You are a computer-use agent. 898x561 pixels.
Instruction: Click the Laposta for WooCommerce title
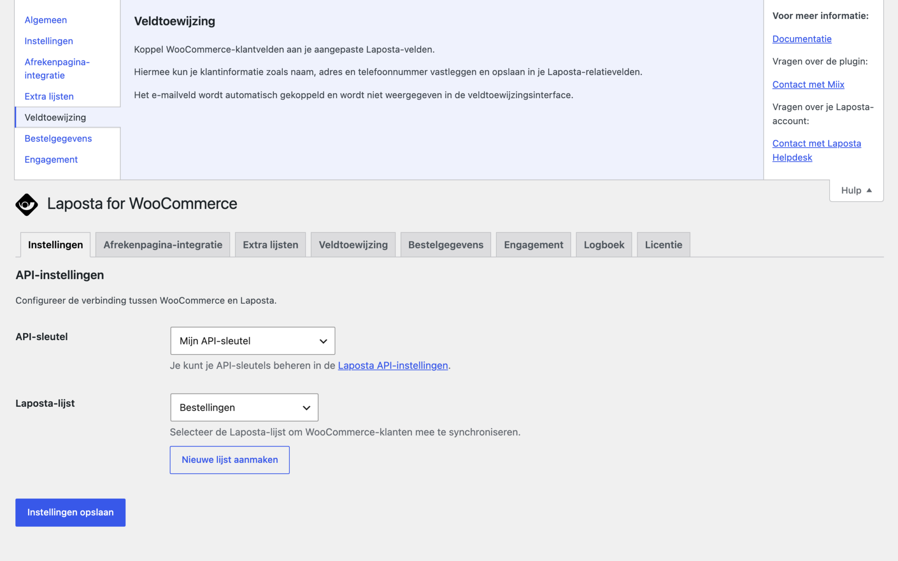coord(142,204)
